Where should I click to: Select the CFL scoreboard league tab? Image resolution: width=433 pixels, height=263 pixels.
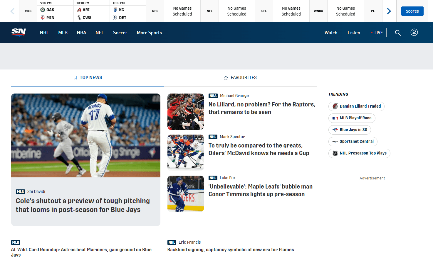pos(264,11)
